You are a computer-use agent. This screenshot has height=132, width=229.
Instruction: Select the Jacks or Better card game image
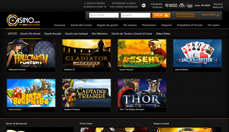click(197, 53)
